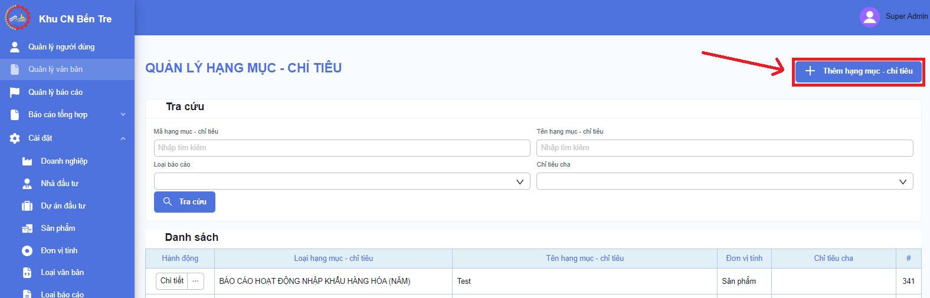The image size is (930, 298).
Task: Focus the Tên hạng mục - chỉ tiêu field
Action: coord(725,148)
